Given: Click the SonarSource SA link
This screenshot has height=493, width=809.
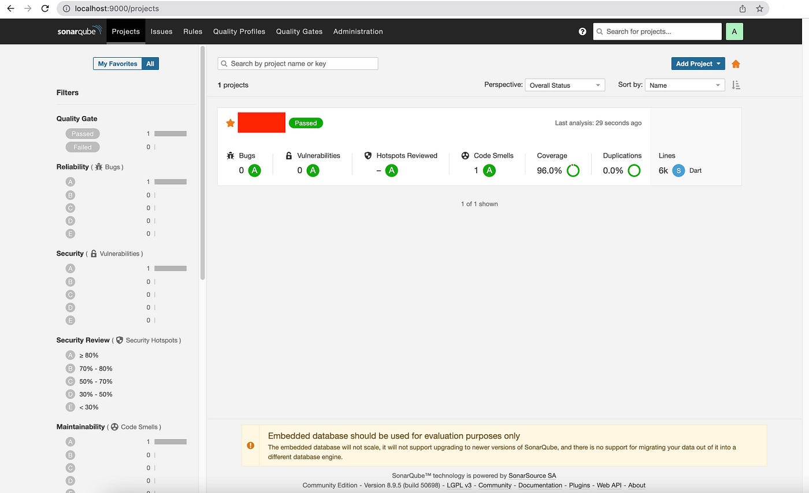Looking at the screenshot, I should click(x=532, y=476).
